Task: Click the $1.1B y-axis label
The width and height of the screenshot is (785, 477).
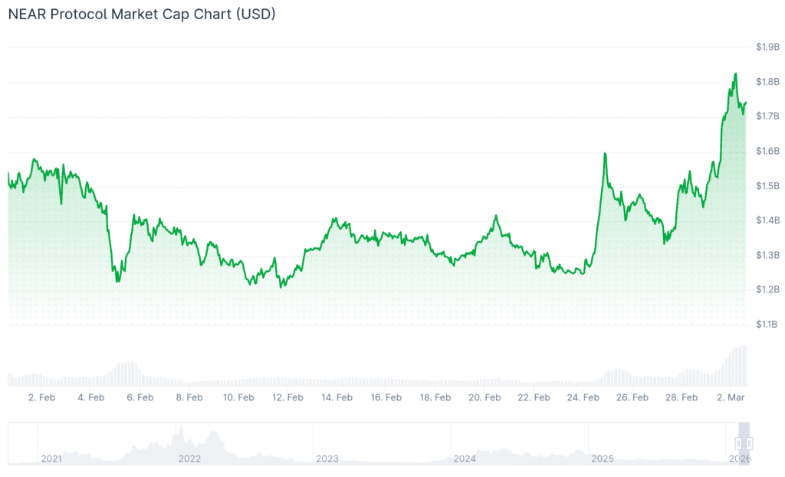Action: [767, 325]
